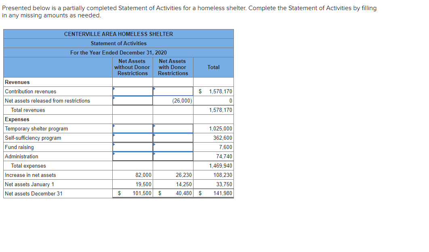Click the Total revenues 1,578,170 cell
The height and width of the screenshot is (252, 429).
click(x=213, y=110)
